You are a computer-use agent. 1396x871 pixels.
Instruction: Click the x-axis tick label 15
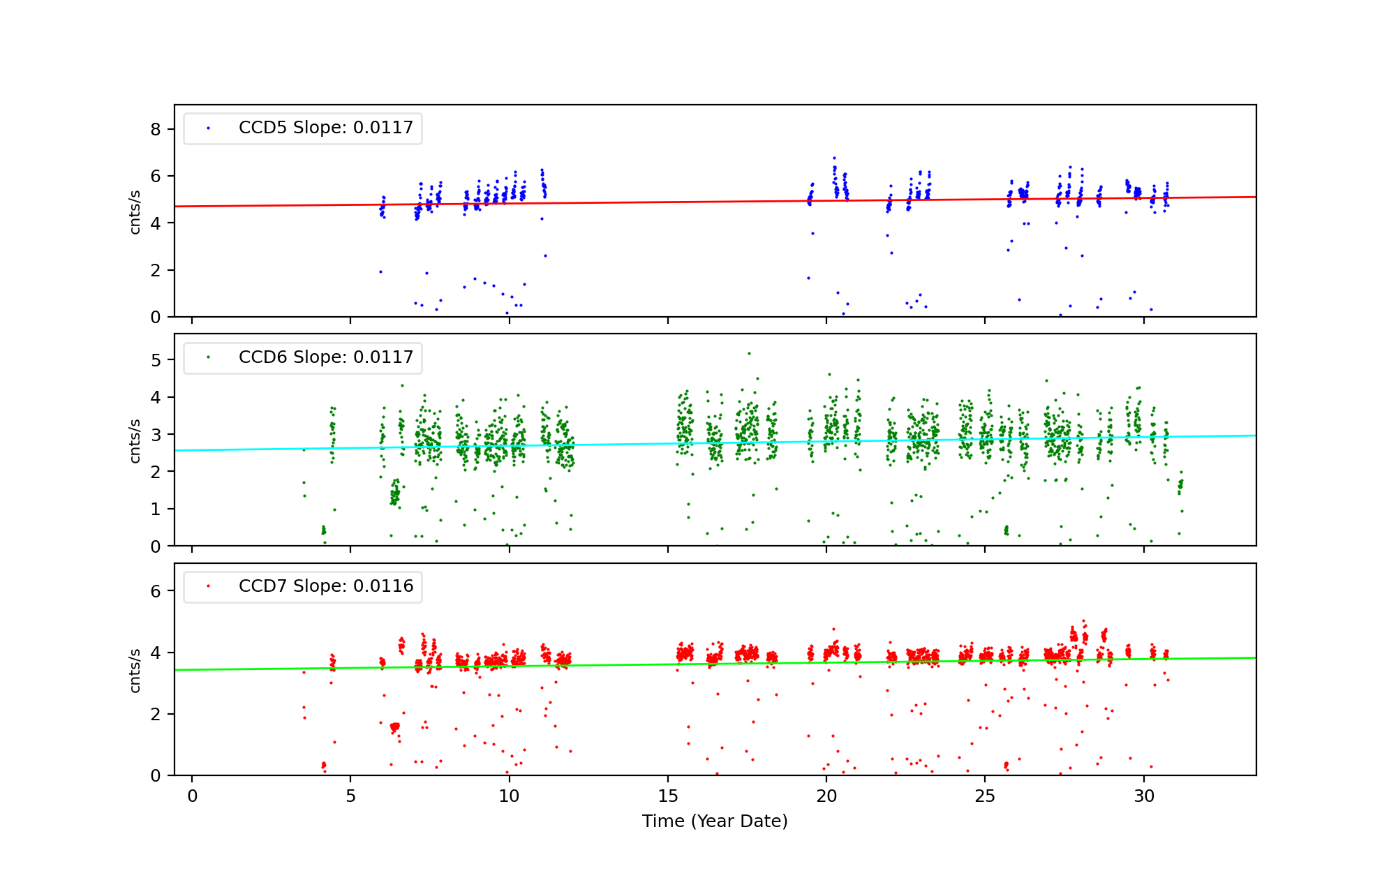pos(668,796)
